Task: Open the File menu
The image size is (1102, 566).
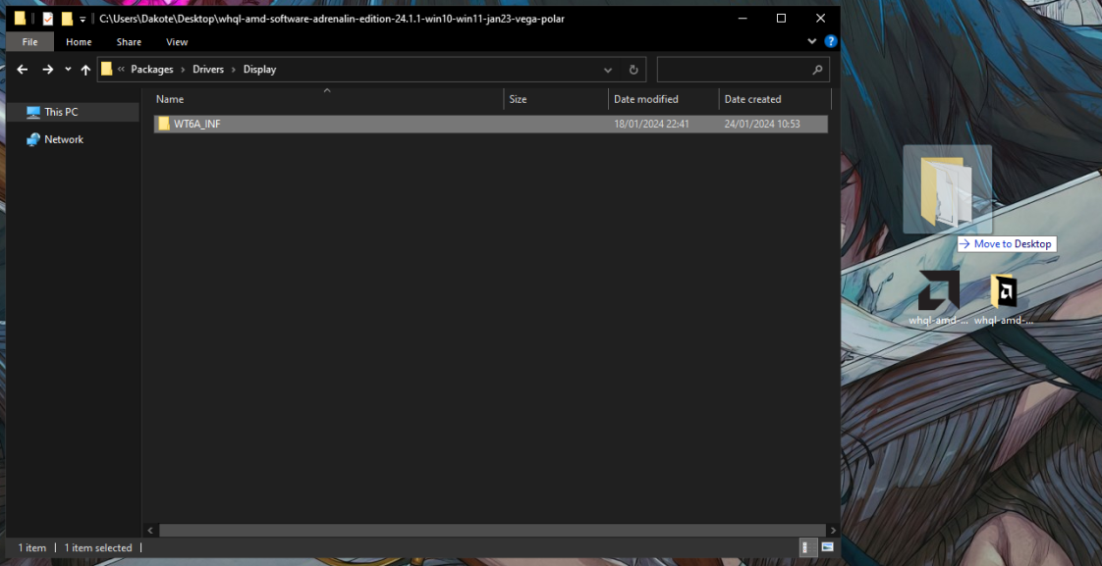Action: pyautogui.click(x=29, y=42)
